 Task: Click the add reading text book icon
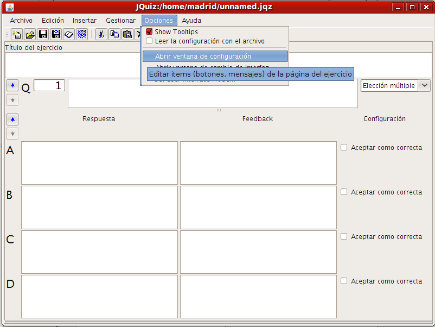pyautogui.click(x=69, y=34)
